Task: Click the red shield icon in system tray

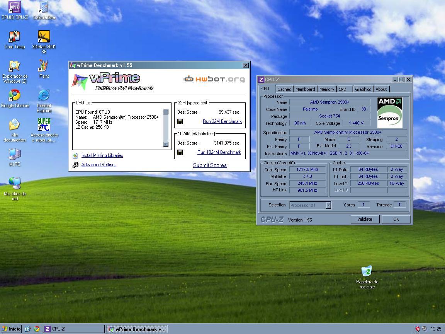Action: 418,329
